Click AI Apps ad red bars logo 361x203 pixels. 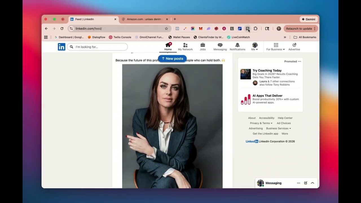245,99
